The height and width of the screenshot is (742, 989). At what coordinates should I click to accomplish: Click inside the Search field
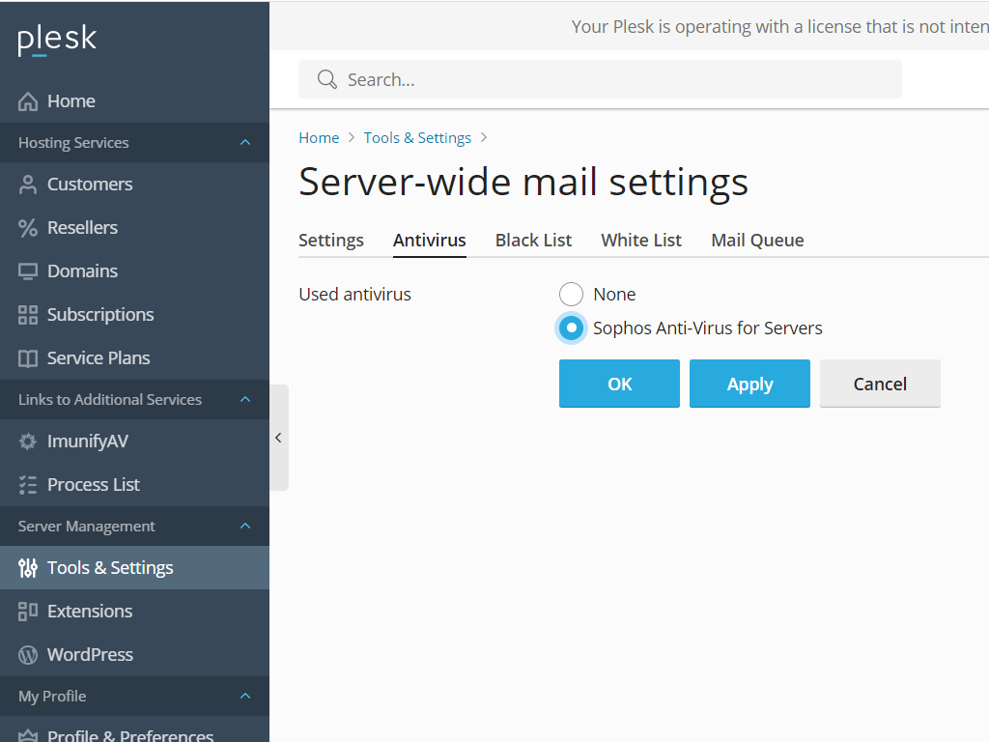click(599, 79)
